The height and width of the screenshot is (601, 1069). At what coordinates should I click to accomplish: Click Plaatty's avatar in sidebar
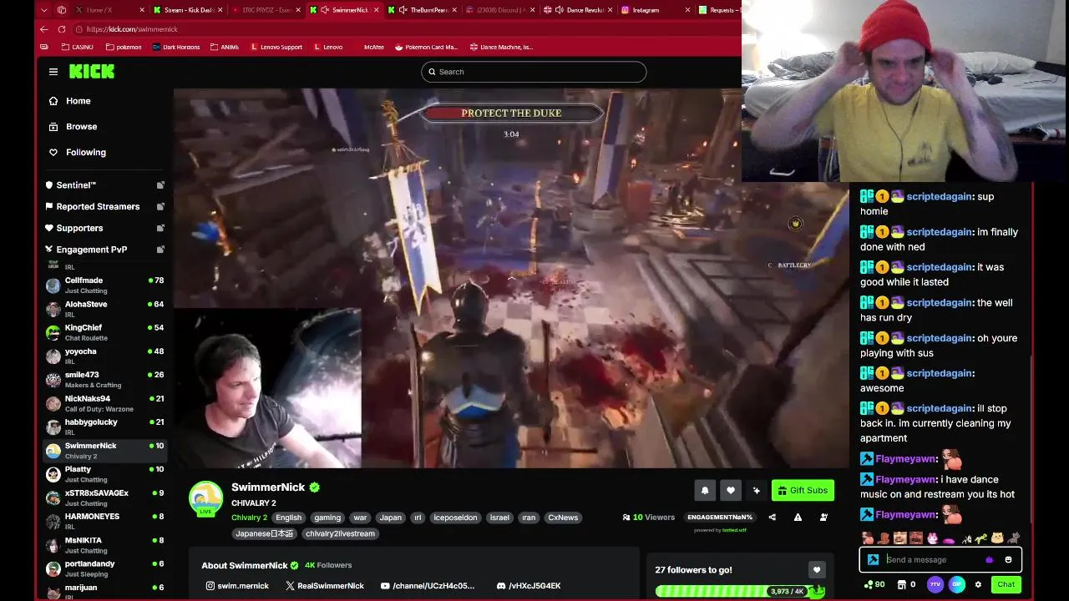(x=53, y=474)
